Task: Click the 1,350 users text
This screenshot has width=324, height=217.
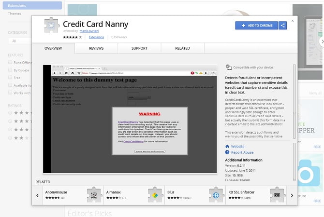Action: coord(119,37)
